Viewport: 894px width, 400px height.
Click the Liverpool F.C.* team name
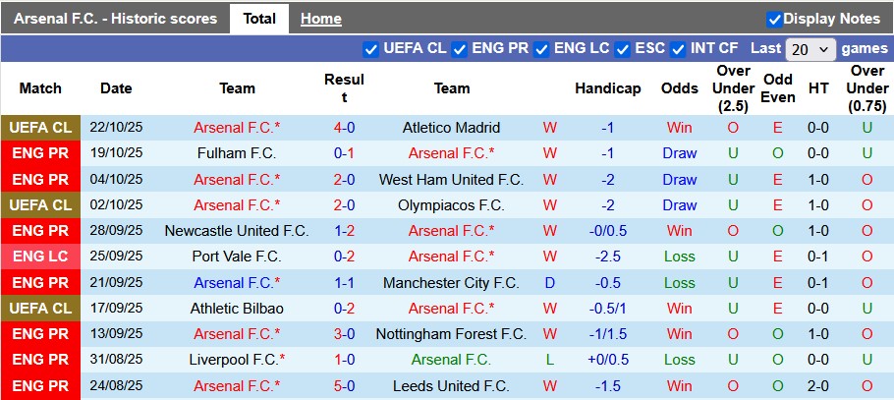237,360
